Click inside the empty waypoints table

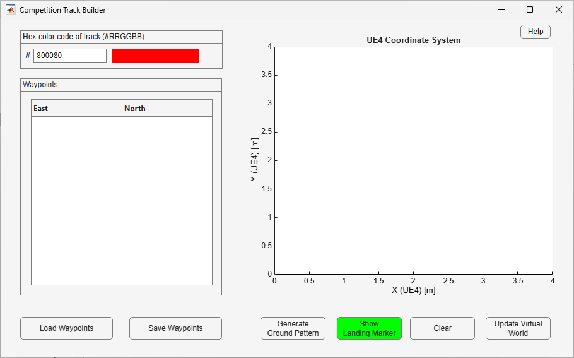pyautogui.click(x=122, y=200)
